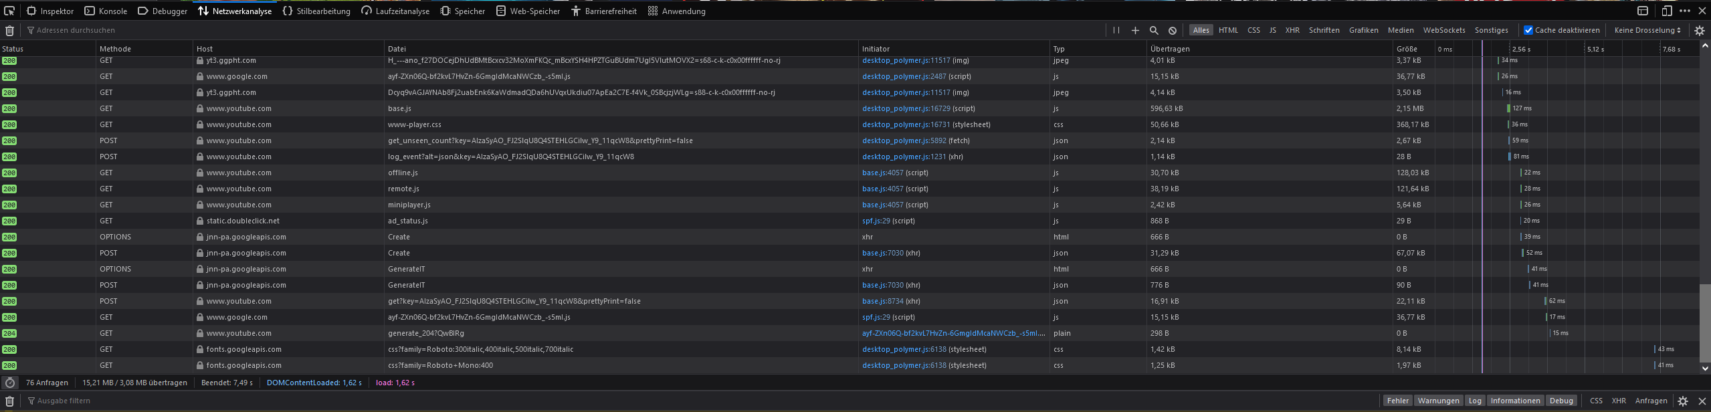Toggle the Grafiken filter
Screen dimensions: 1711x412
point(1363,30)
